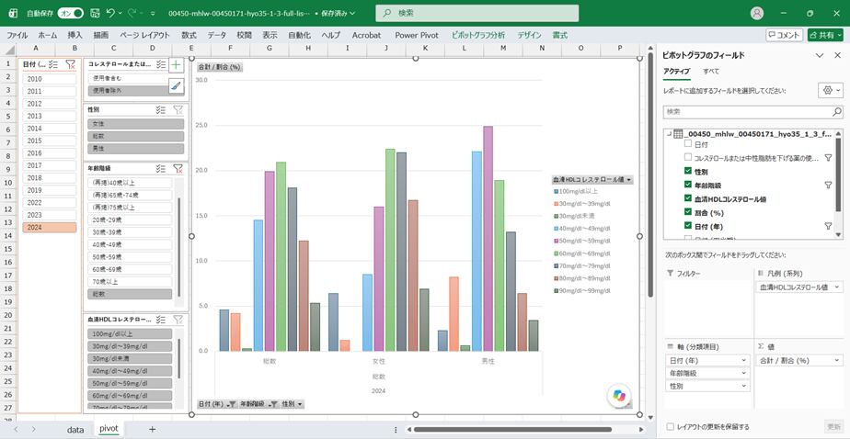Enable レイアウトの更新を保留する checkbox
850x439 pixels.
[x=670, y=426]
